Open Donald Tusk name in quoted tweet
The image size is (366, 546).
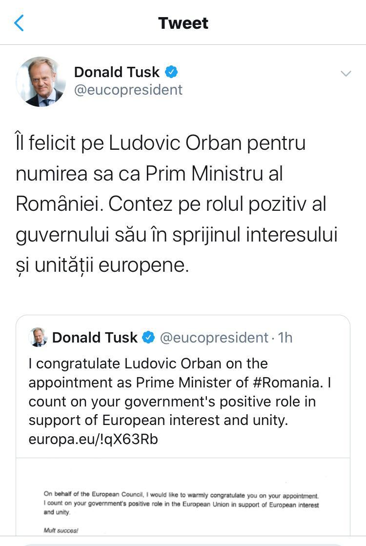pos(95,338)
